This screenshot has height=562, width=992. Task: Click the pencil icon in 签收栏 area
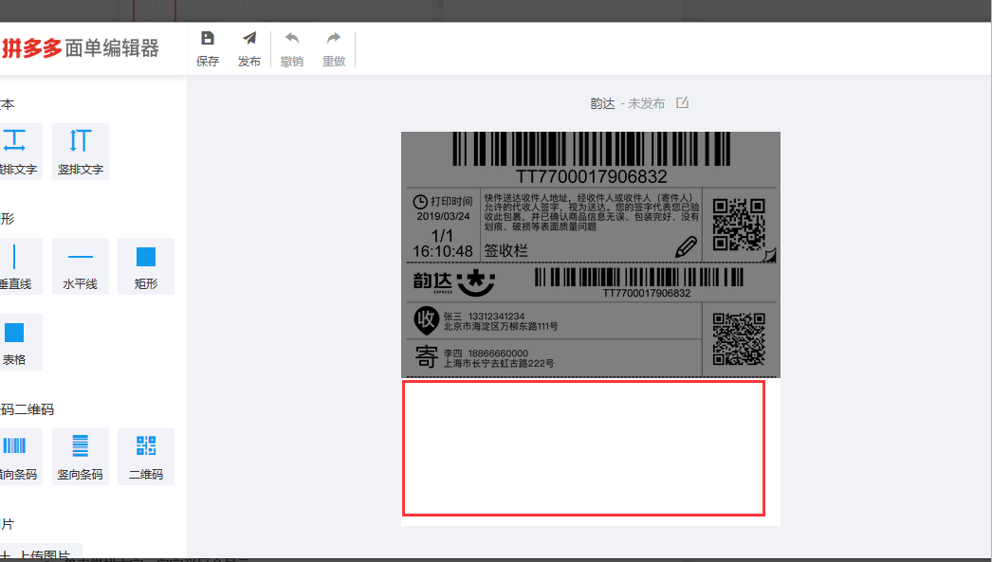click(686, 247)
